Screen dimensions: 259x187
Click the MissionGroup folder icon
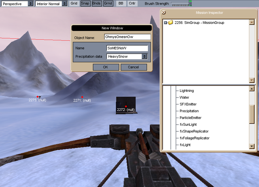point(170,23)
